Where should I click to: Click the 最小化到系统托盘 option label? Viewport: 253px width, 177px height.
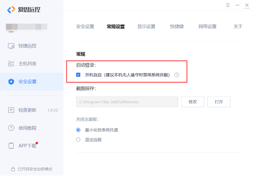(x=102, y=130)
